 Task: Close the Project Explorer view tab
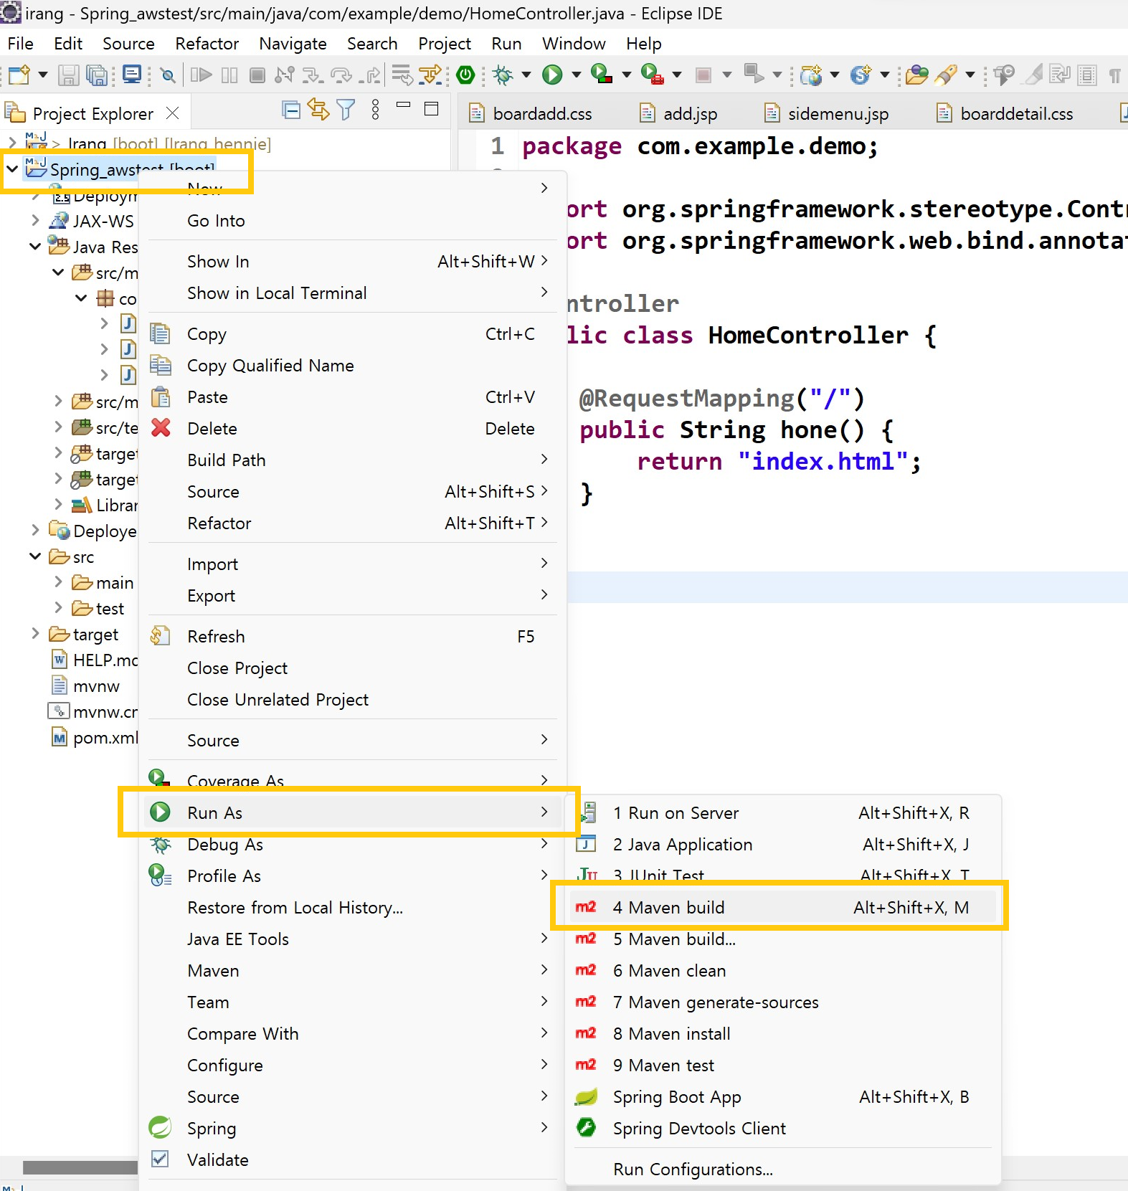coord(172,113)
